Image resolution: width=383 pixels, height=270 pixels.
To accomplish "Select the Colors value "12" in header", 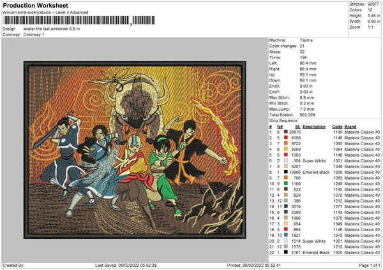I will pos(370,10).
